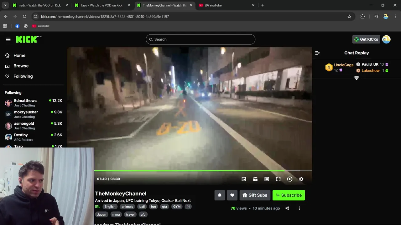Open the apps grid bookmark icon
This screenshot has height=225, width=401.
(x=5, y=26)
